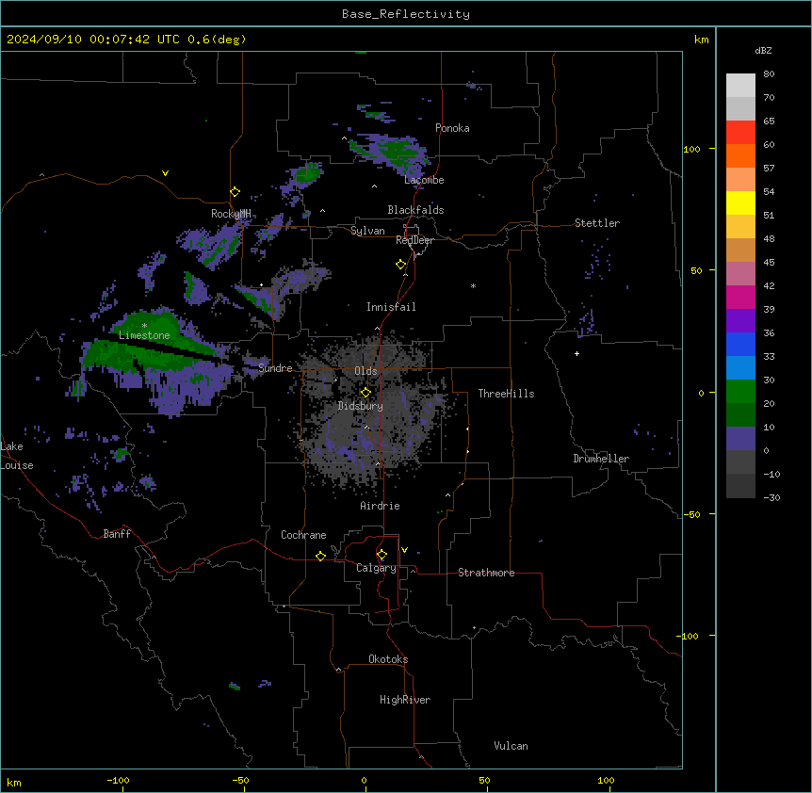The image size is (812, 793).
Task: Click the Sundre town label
Action: tap(275, 368)
